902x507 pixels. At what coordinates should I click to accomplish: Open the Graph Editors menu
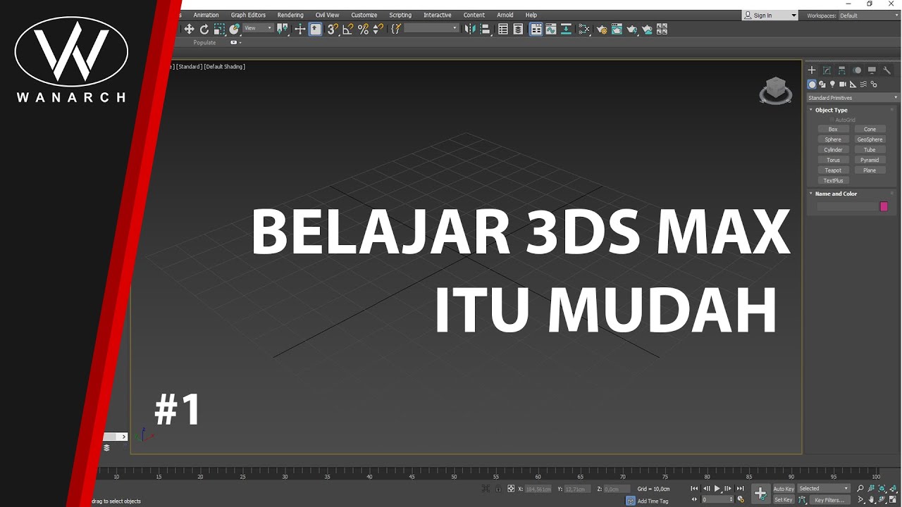[248, 15]
